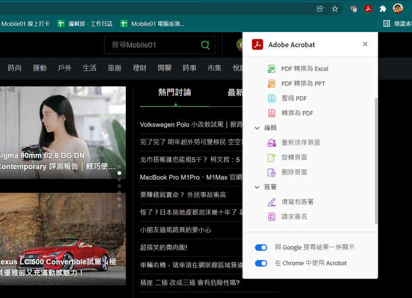This screenshot has height=298, width=412.
Task: Open the 插座 二插 改成三插 thread
Action: click(190, 283)
